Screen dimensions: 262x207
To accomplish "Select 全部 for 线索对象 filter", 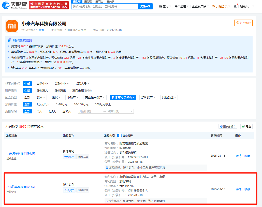I will point(27,84).
